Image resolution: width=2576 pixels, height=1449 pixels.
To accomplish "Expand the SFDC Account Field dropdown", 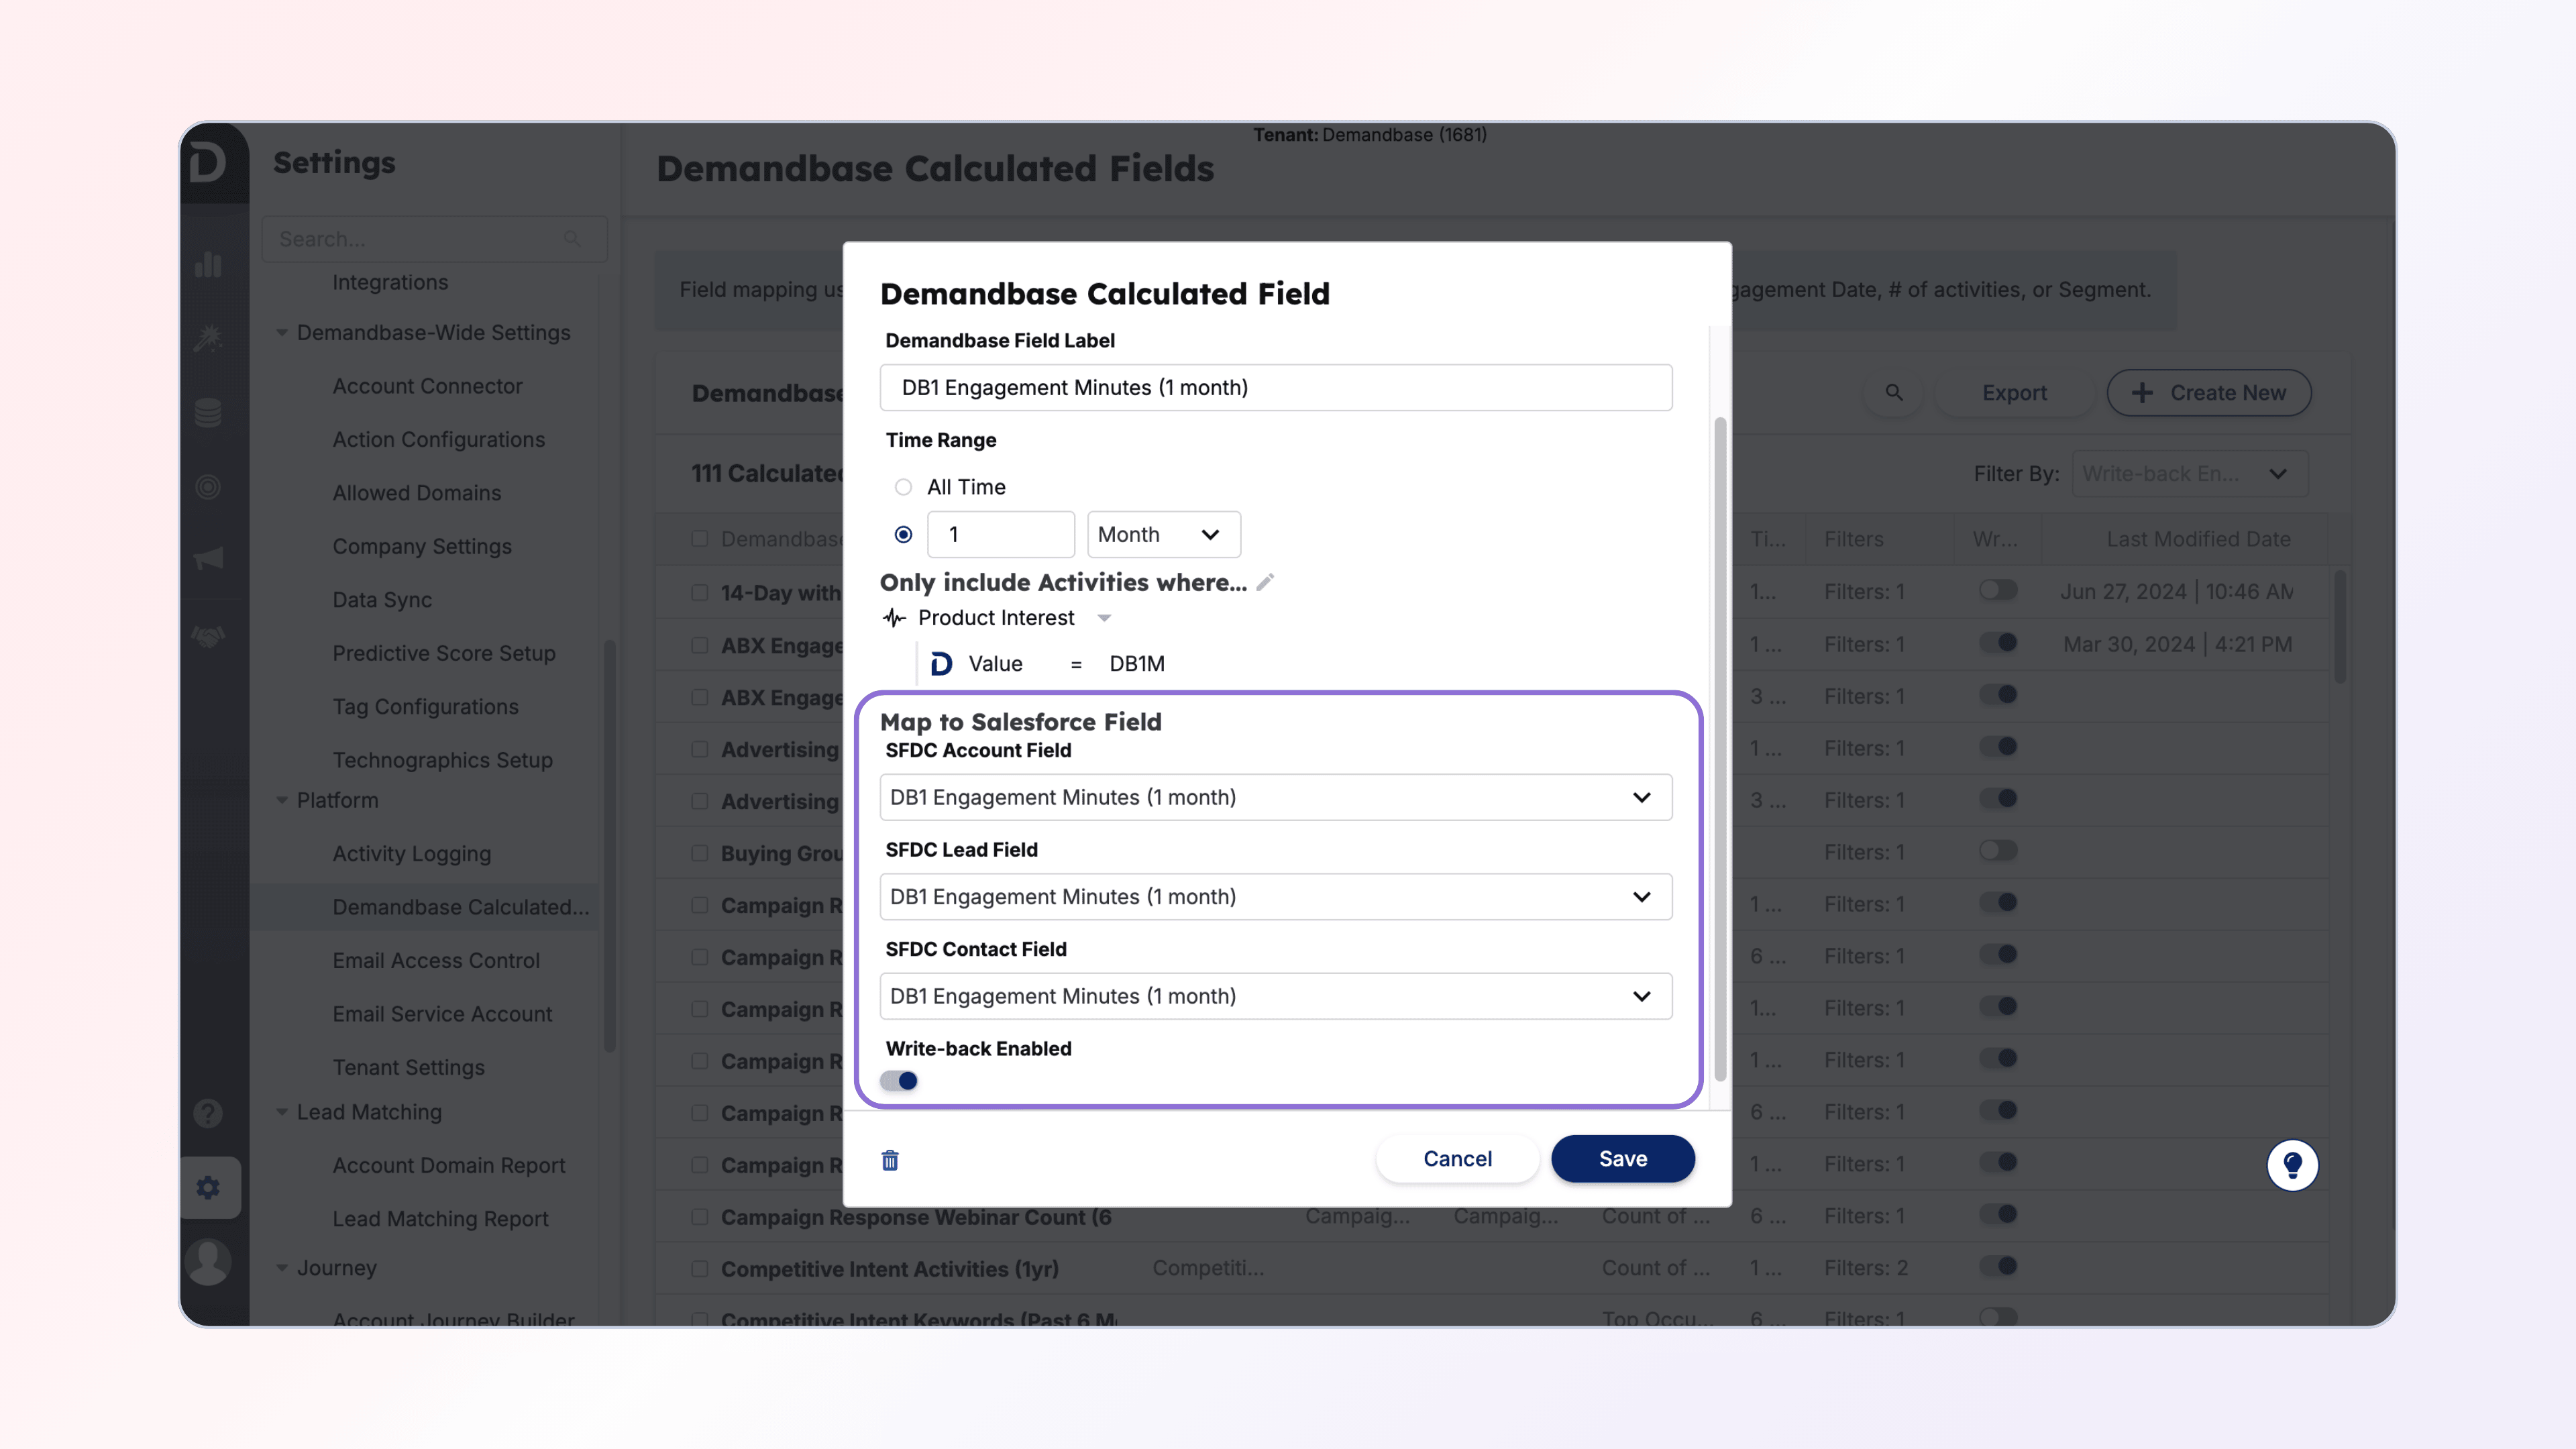I will tap(1275, 797).
